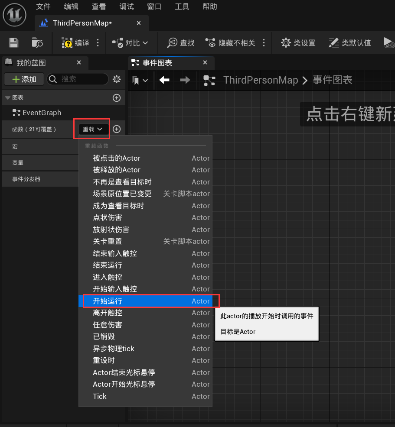
Task: Open 类默认值 class defaults
Action: [350, 43]
